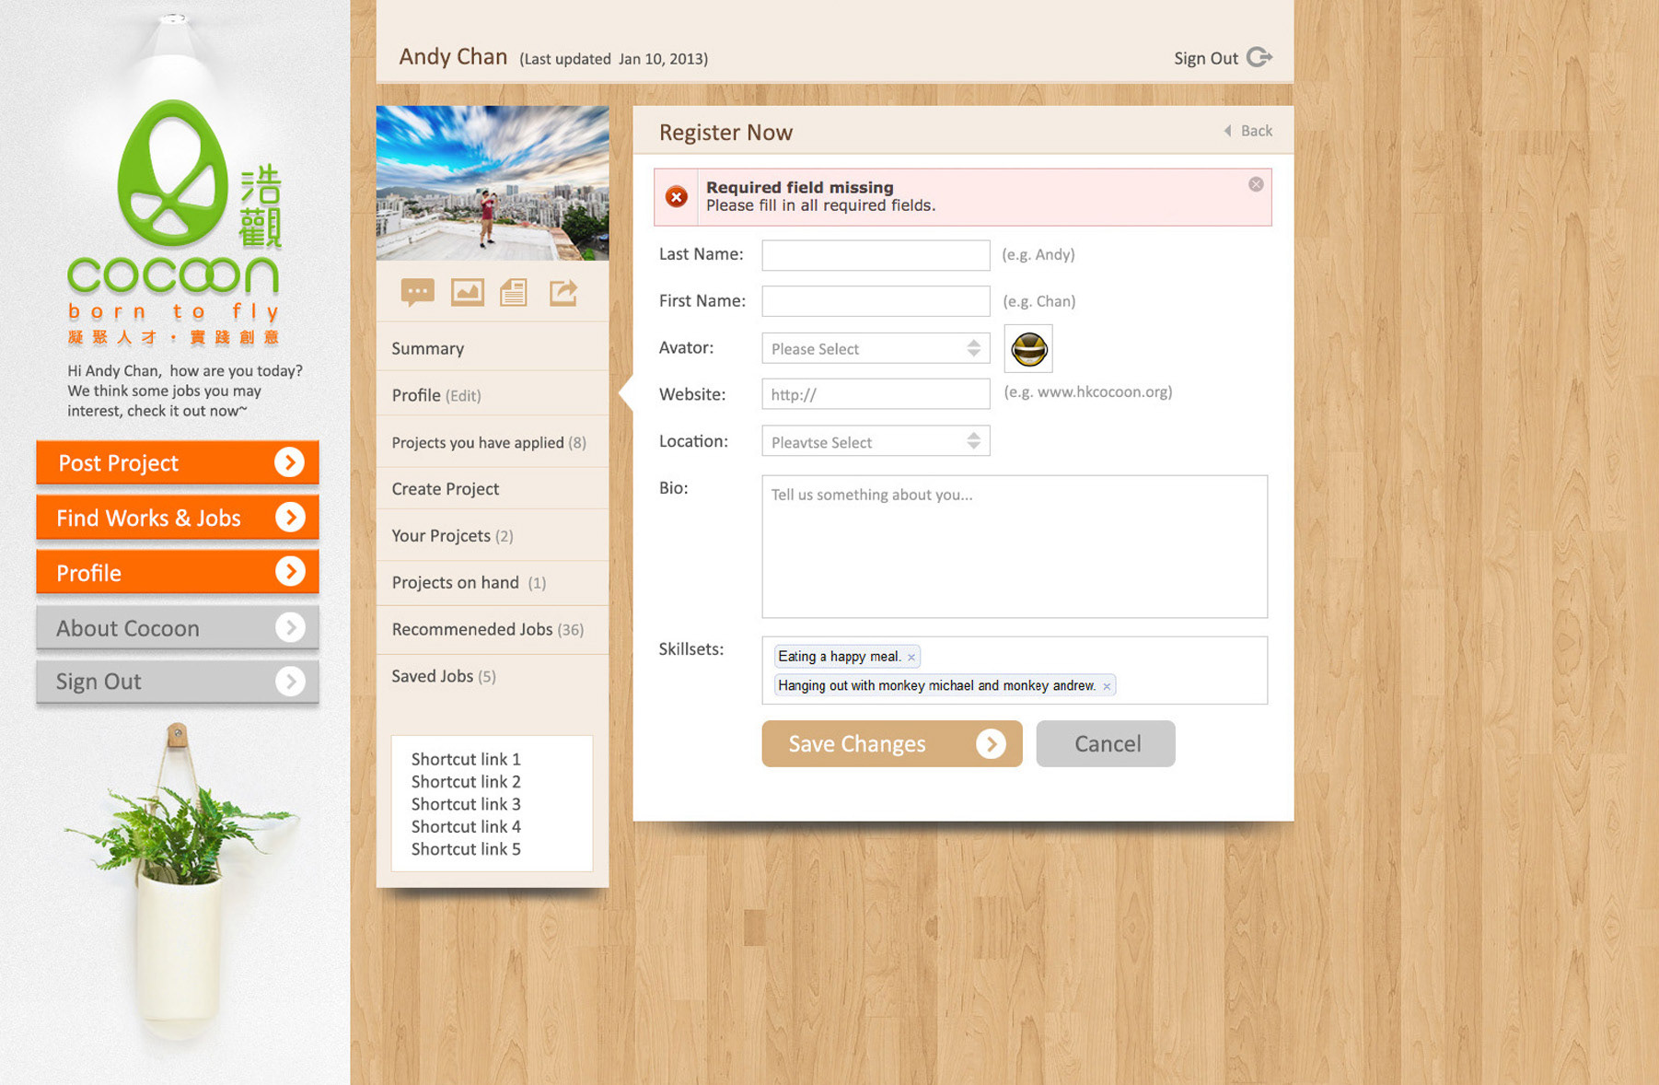
Task: Click the top Sign Out text link
Action: pyautogui.click(x=1206, y=58)
